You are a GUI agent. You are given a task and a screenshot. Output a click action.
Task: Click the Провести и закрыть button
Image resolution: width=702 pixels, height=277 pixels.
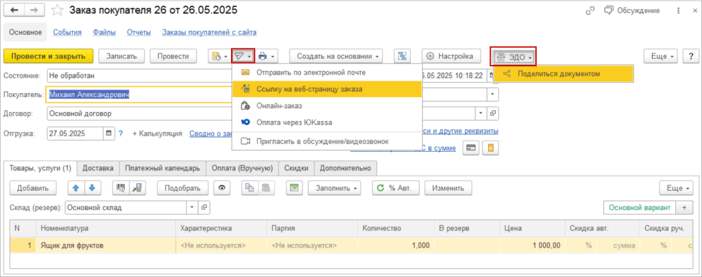48,56
